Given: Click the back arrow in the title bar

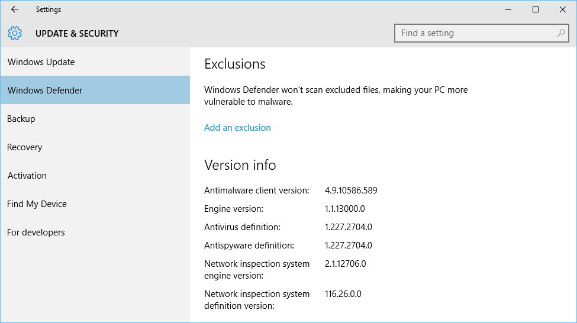Looking at the screenshot, I should click(15, 9).
